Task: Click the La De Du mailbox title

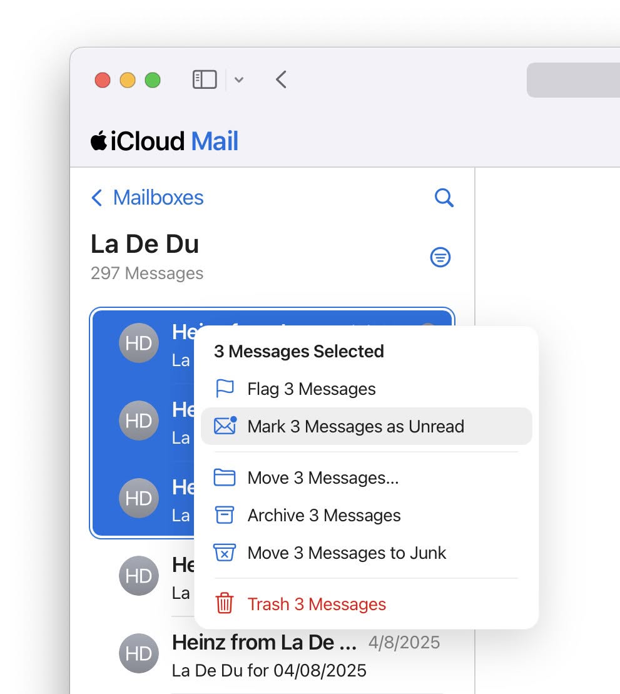Action: [145, 244]
